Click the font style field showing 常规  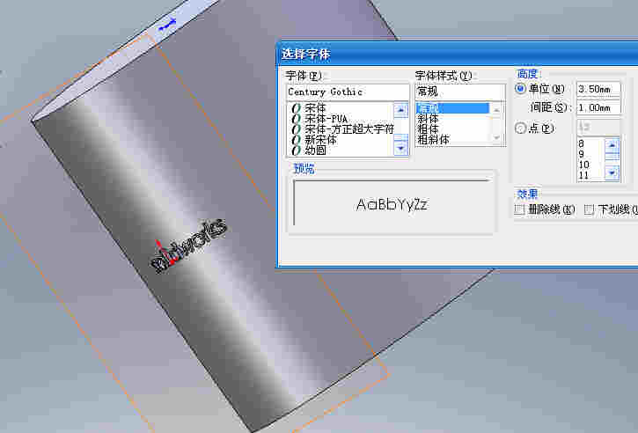coord(459,92)
